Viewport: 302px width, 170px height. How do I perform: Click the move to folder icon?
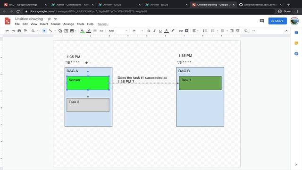coord(56,19)
